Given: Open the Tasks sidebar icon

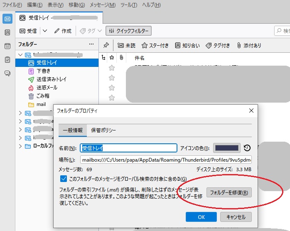Looking at the screenshot, I should pos(7,60).
